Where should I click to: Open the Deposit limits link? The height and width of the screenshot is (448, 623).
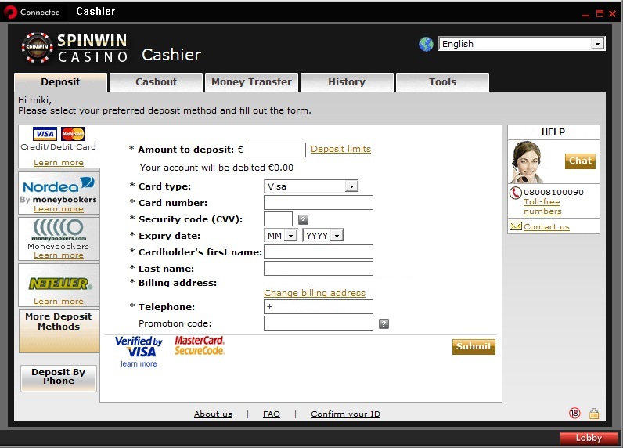point(340,149)
